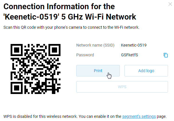Image resolution: width=174 pixels, height=121 pixels.
Task: Click the 'Connection Information for the' heading line
Action: pos(59,7)
